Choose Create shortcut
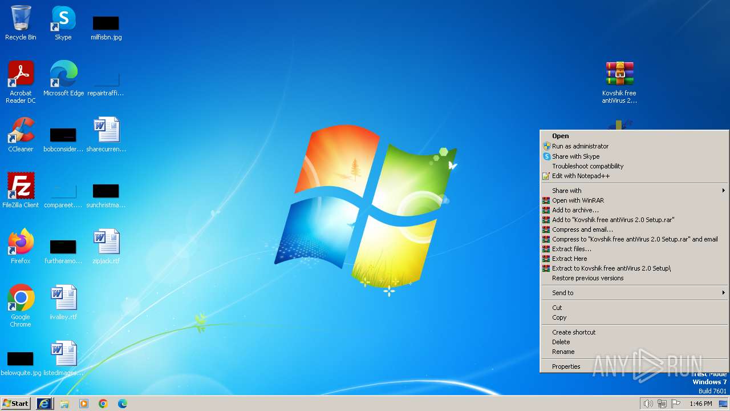Viewport: 730px width, 411px height. point(634,332)
